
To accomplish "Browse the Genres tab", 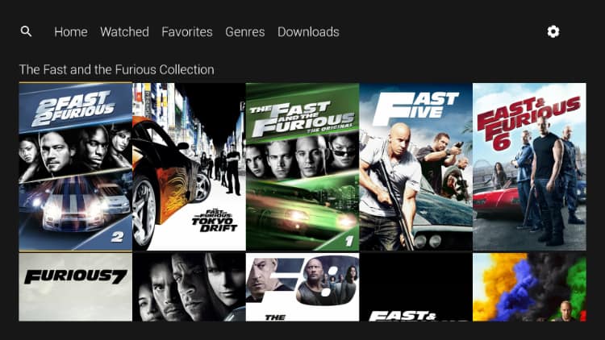I will click(245, 31).
